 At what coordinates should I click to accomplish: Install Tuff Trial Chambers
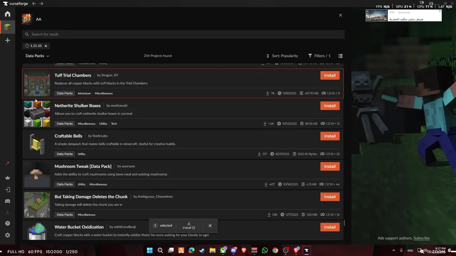point(330,75)
